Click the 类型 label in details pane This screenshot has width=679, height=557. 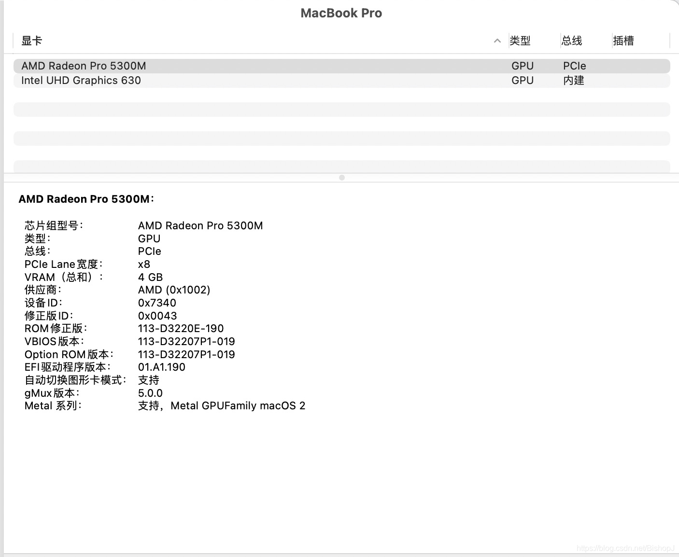click(38, 238)
